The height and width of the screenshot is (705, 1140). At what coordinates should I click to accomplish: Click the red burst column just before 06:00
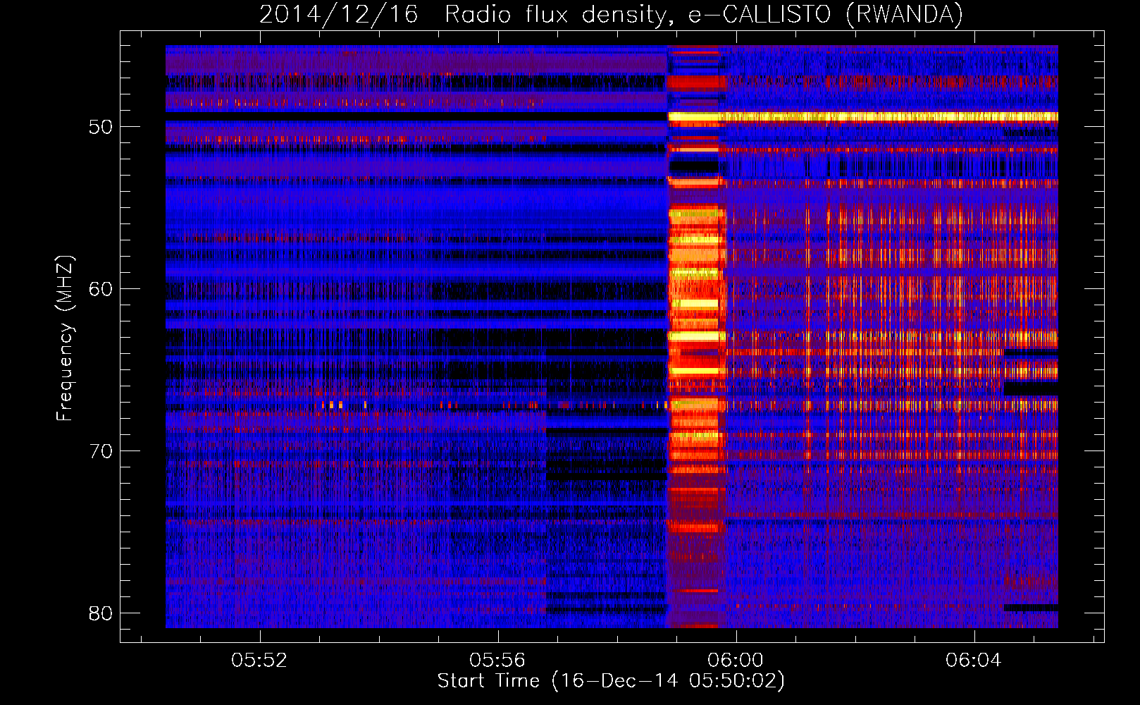pos(695,336)
